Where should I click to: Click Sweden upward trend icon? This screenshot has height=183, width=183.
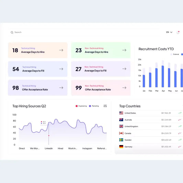click(x=180, y=140)
